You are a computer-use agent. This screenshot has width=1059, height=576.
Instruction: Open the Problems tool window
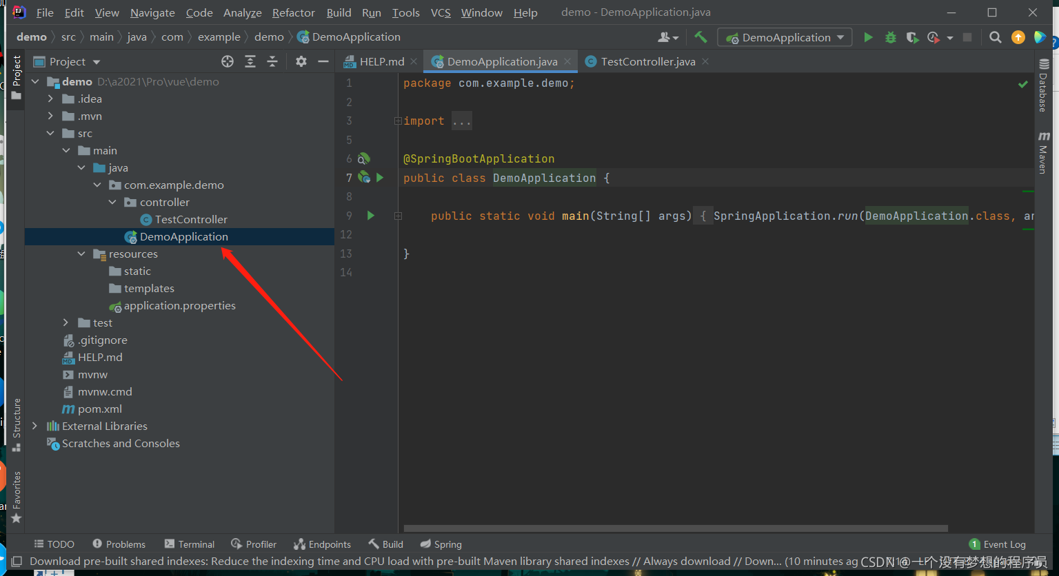coord(119,544)
